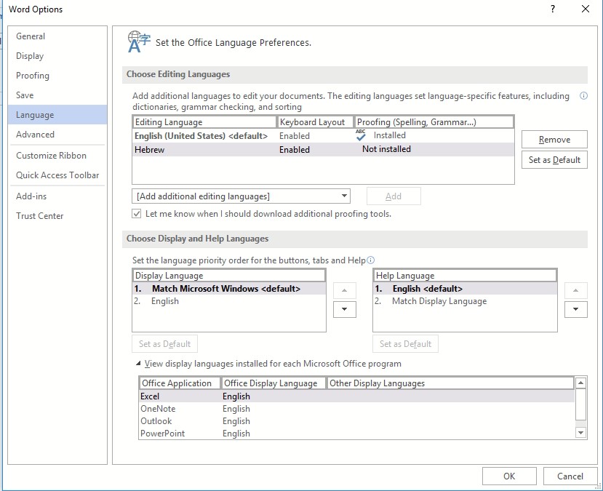The height and width of the screenshot is (491, 603).
Task: Click the scrollbar thumb in applications table
Action: [x=580, y=404]
